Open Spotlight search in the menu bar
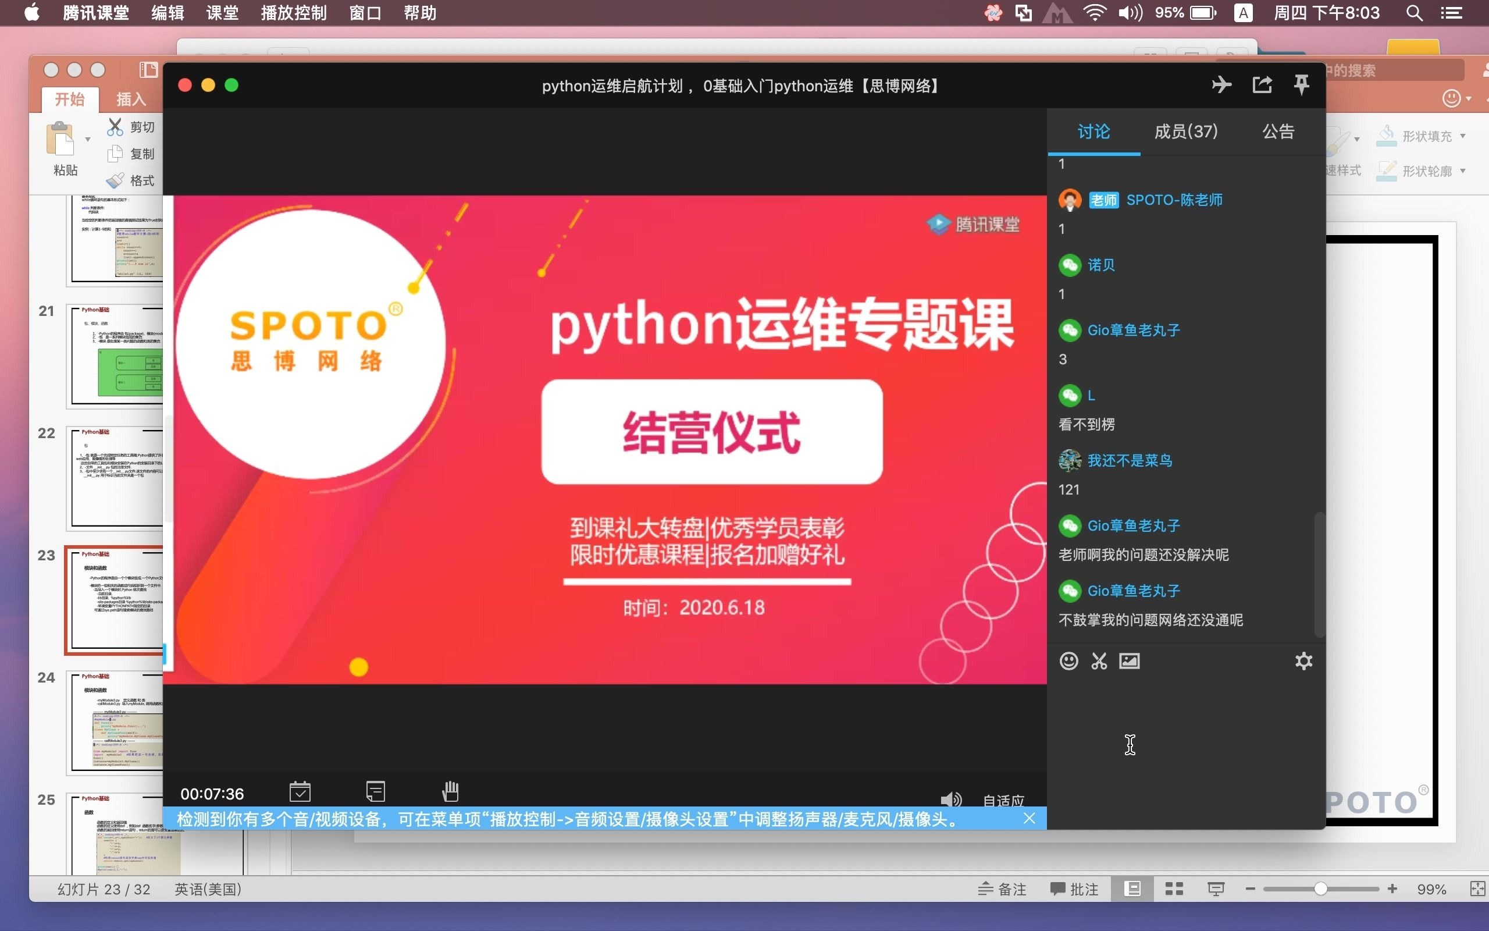Screen dimensions: 1489x931 1414,13
